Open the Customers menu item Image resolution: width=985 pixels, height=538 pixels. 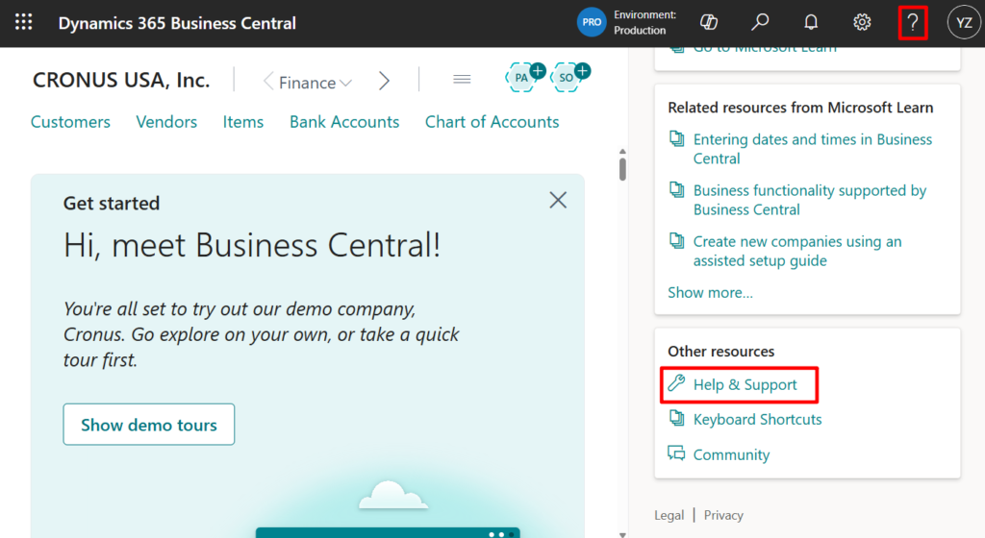tap(70, 122)
